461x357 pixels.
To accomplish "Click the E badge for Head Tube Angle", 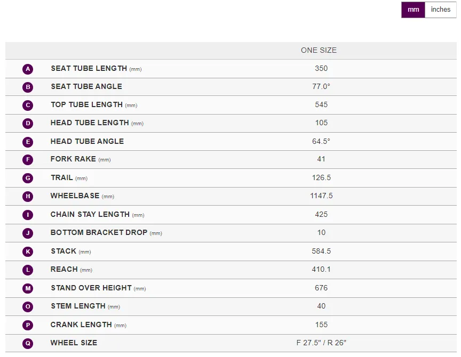I will click(x=28, y=142).
